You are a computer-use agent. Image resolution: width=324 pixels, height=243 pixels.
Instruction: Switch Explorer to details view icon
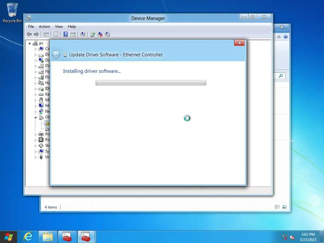[x=277, y=207]
